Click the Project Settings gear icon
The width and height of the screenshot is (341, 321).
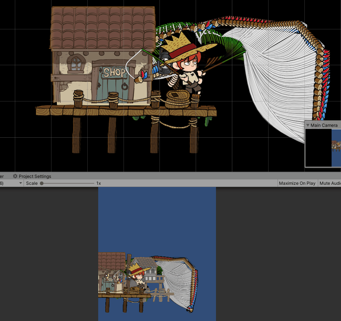click(x=15, y=176)
